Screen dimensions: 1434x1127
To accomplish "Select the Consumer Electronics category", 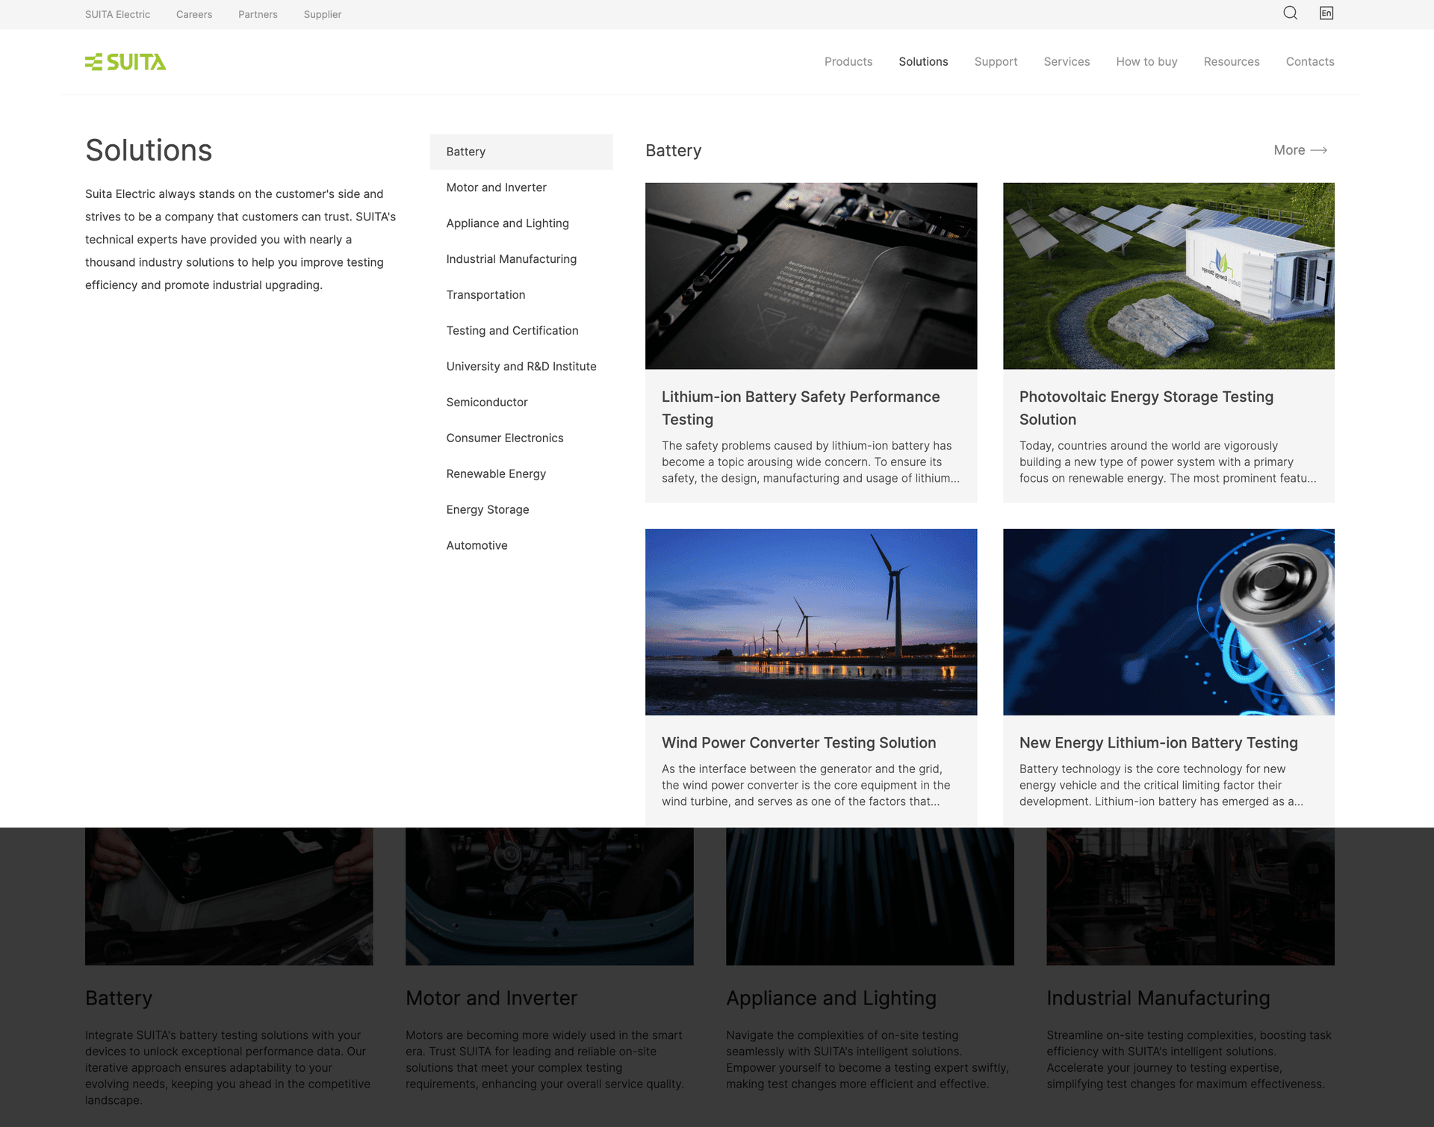I will (x=521, y=438).
